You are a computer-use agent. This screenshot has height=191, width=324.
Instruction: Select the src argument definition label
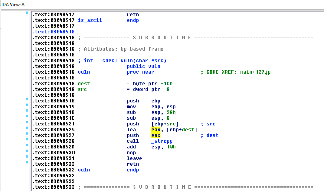pyautogui.click(x=82, y=89)
